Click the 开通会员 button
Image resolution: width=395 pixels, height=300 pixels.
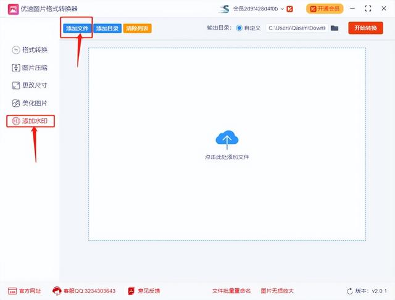[x=325, y=9]
